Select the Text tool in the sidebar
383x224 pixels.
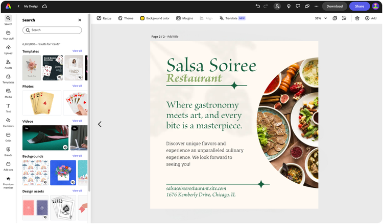pos(8,108)
